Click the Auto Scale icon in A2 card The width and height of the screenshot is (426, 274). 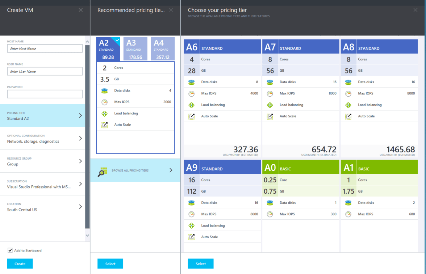pyautogui.click(x=105, y=125)
